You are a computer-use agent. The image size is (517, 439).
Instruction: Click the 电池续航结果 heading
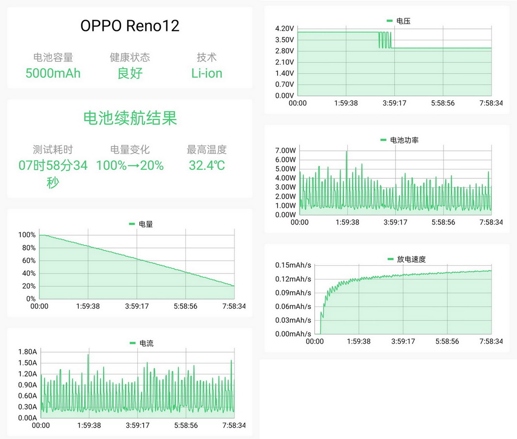(x=130, y=118)
